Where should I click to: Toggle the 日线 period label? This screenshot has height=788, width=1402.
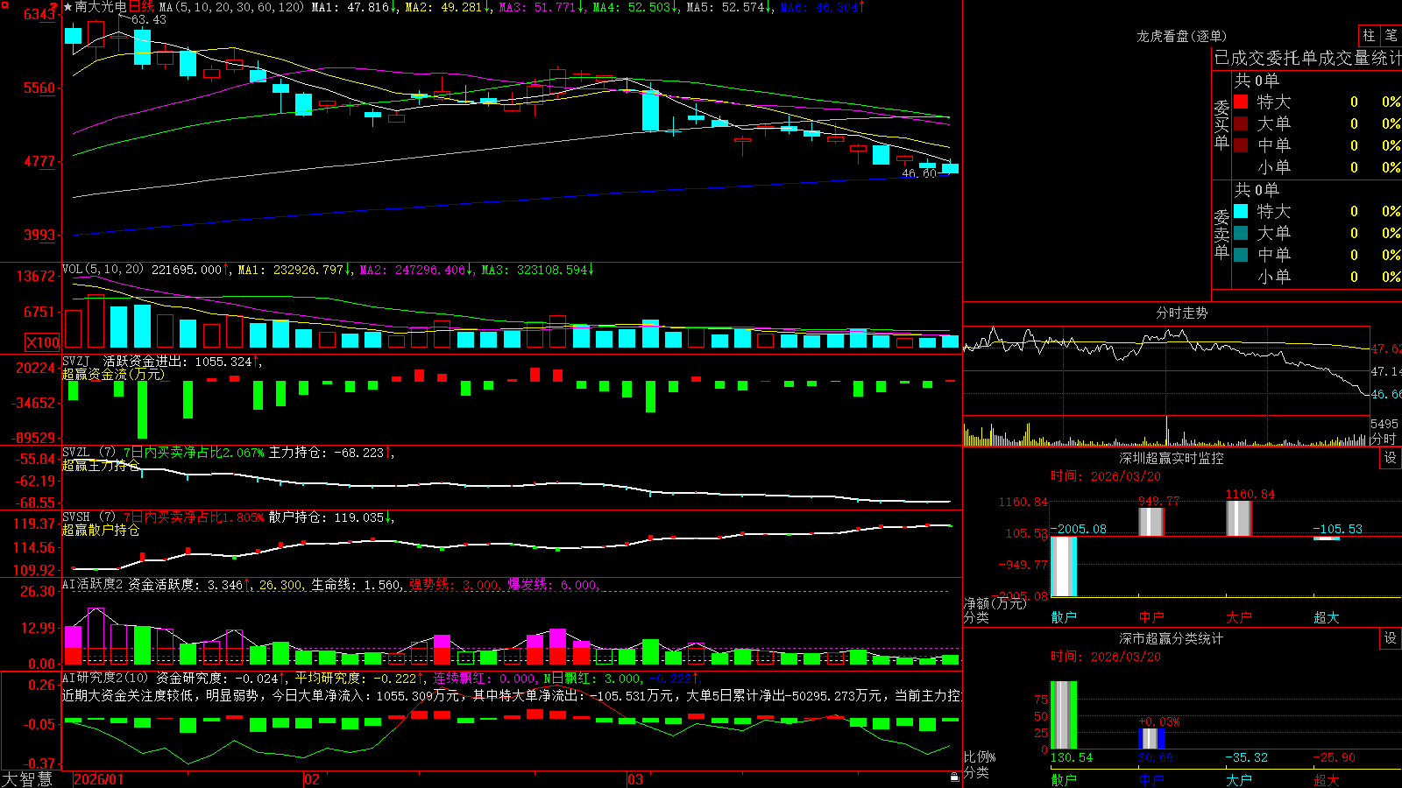[x=141, y=7]
